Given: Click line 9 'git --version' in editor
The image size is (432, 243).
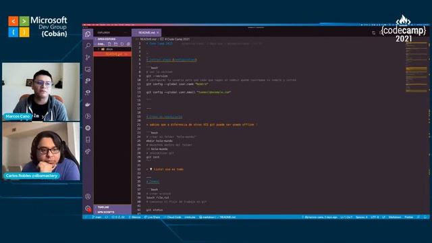Looking at the screenshot, I should point(157,76).
